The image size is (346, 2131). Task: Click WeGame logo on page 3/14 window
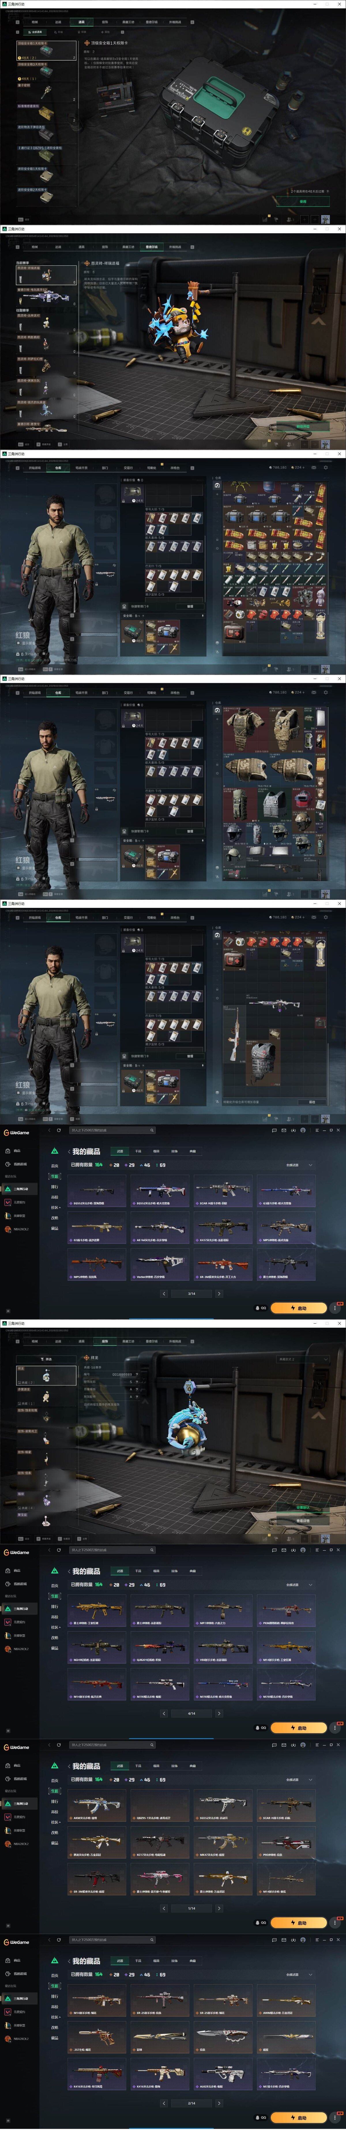[x=16, y=1132]
